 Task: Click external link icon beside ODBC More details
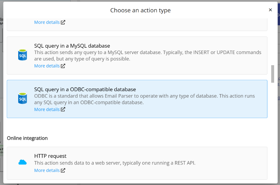pos(63,109)
